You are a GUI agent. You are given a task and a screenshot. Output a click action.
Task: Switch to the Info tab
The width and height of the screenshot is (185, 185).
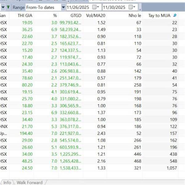pos(7,183)
